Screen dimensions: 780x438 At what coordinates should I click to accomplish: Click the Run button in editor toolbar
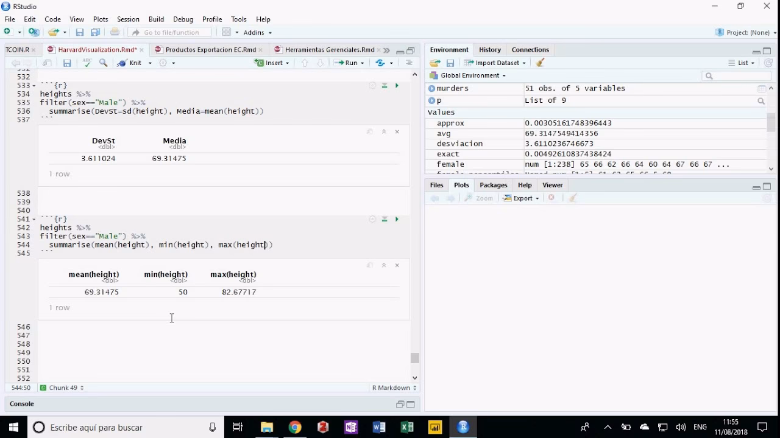346,63
